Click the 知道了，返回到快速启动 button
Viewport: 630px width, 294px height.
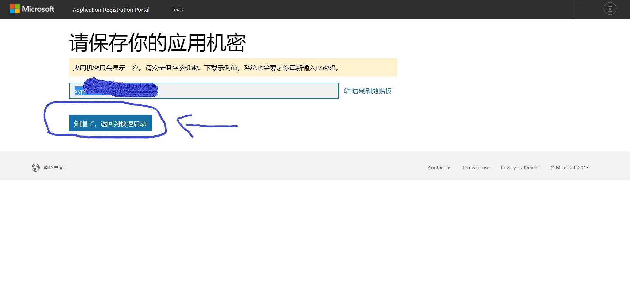click(x=110, y=123)
